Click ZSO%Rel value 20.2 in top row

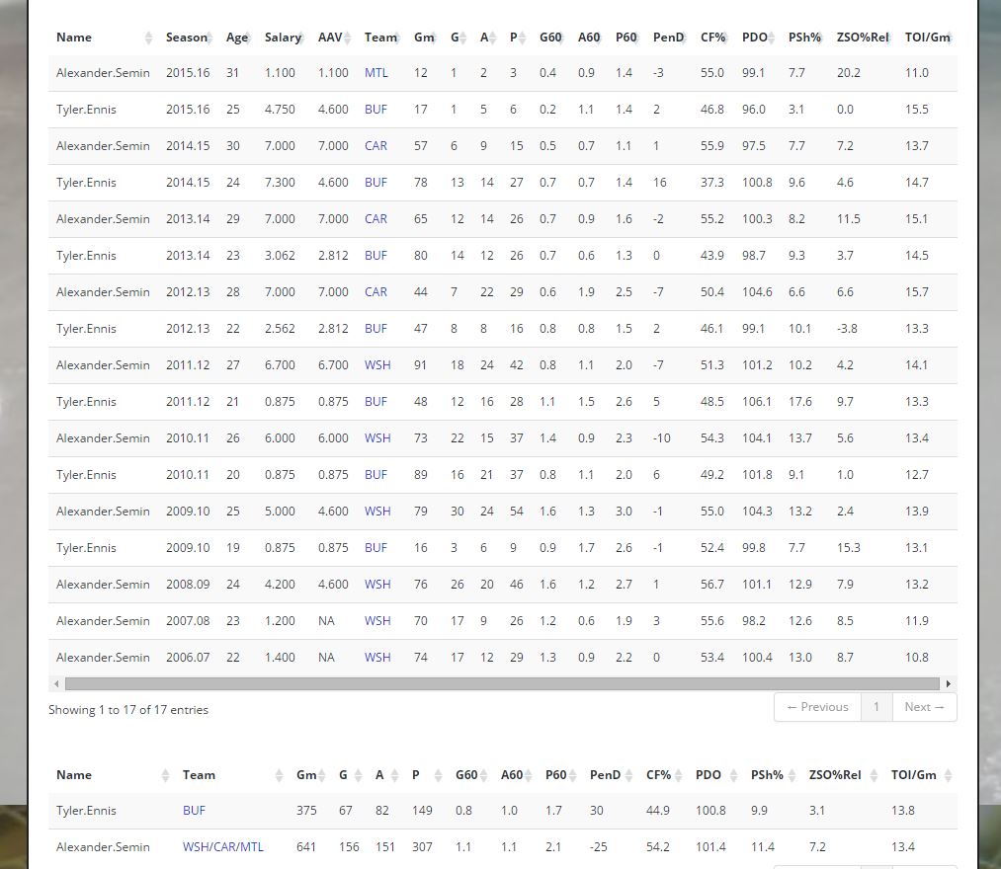point(849,73)
